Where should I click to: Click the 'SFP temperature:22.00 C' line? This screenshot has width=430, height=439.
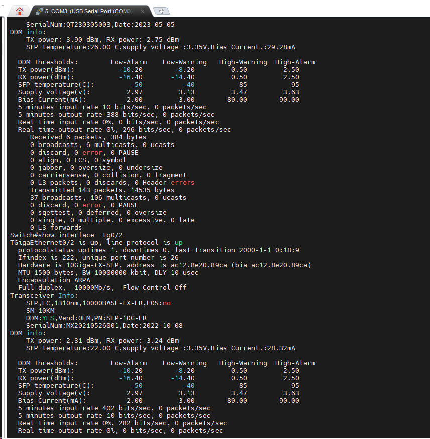tap(160, 348)
